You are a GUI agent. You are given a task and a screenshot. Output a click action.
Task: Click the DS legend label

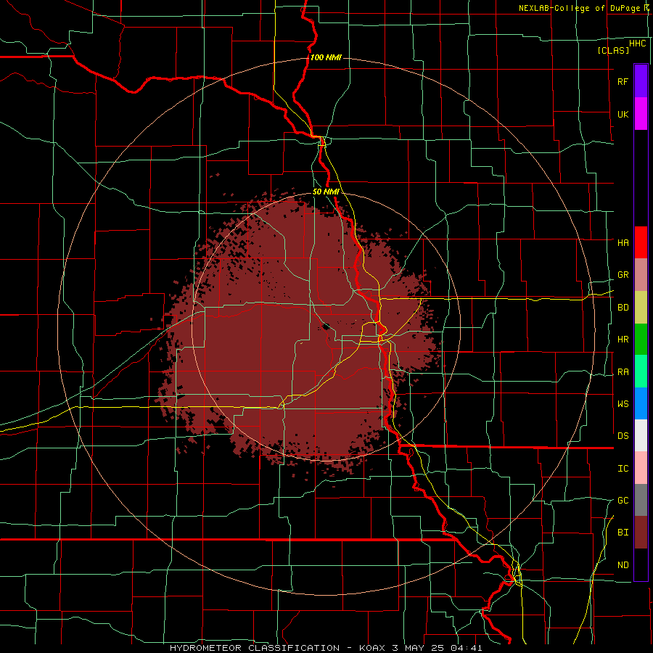(623, 435)
